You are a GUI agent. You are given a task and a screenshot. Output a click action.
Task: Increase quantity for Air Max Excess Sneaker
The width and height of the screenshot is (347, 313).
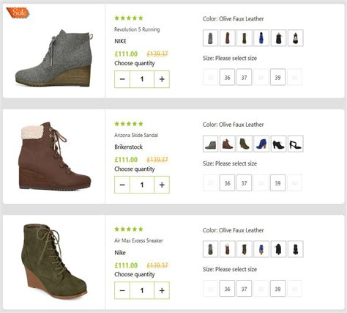162,290
